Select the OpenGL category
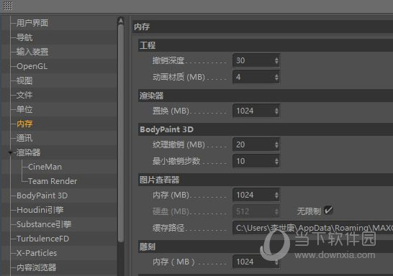 coord(32,66)
